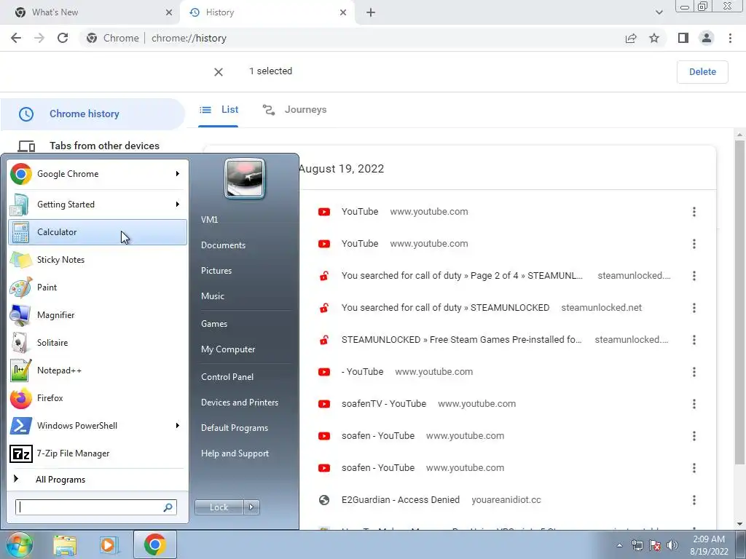Show hidden tray icons arrow
The height and width of the screenshot is (559, 746).
[x=619, y=545]
